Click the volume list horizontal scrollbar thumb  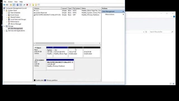(55, 43)
